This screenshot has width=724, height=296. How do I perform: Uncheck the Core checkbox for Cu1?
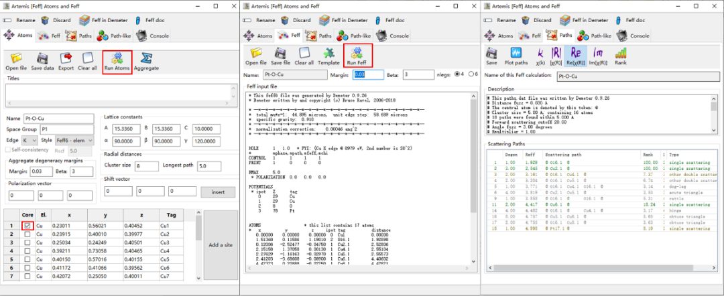coord(27,226)
